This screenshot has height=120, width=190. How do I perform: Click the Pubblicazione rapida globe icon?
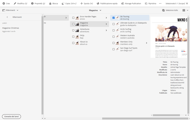tap(98, 4)
